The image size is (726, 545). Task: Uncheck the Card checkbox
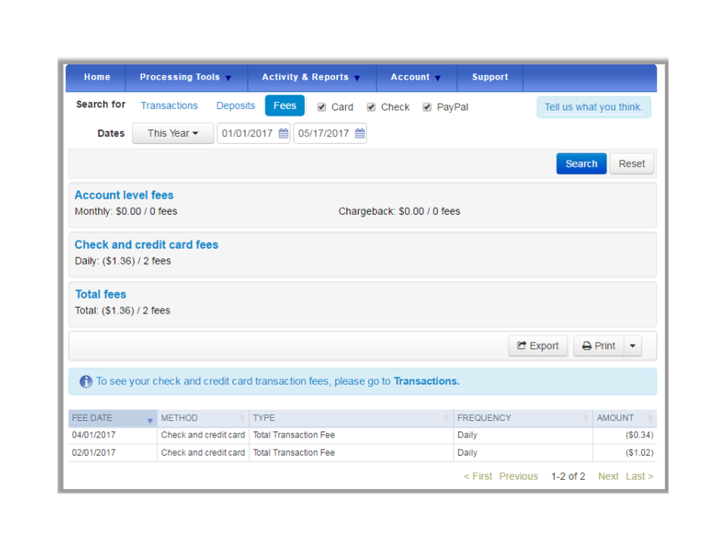[x=321, y=107]
